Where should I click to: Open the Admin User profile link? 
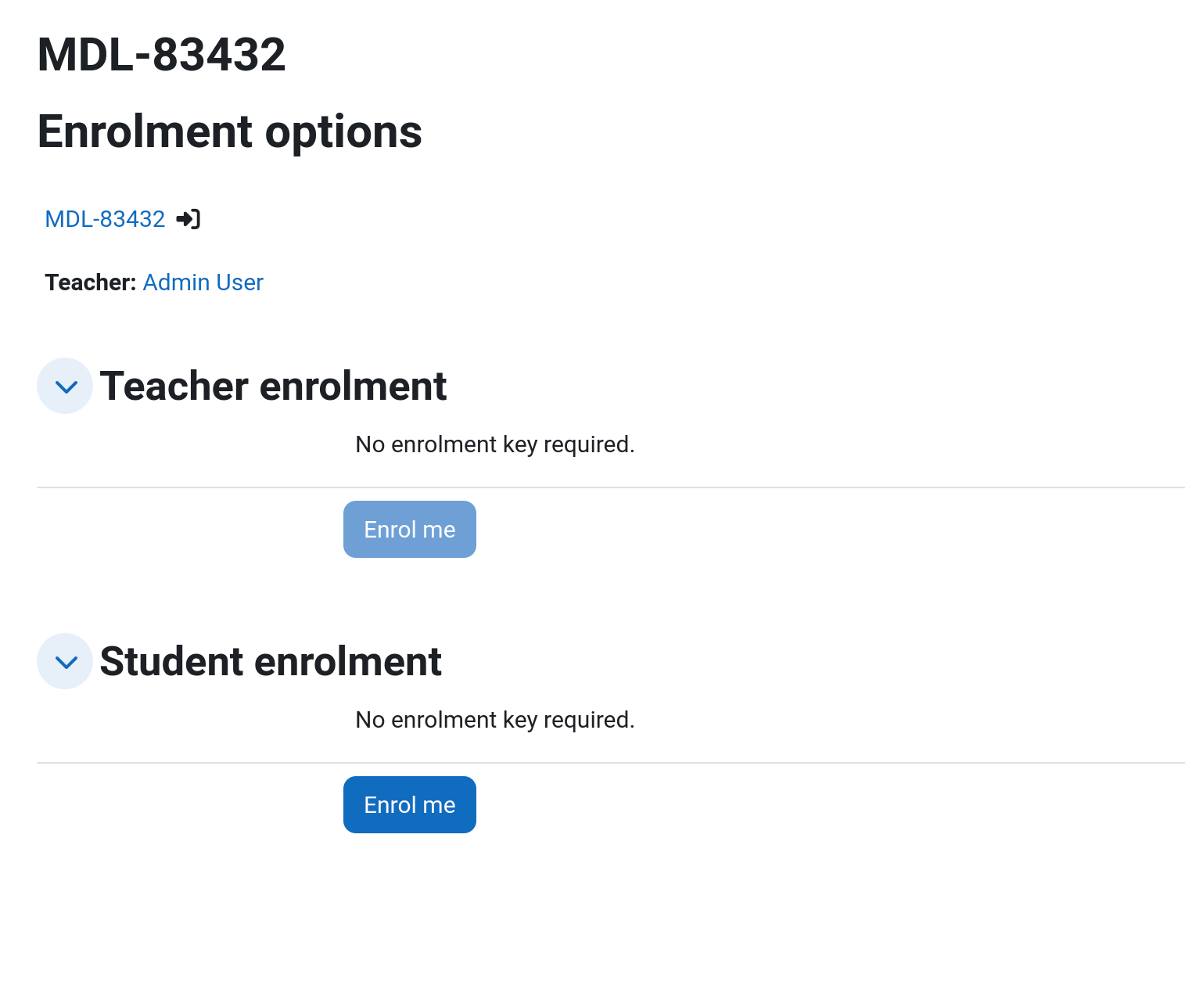203,282
